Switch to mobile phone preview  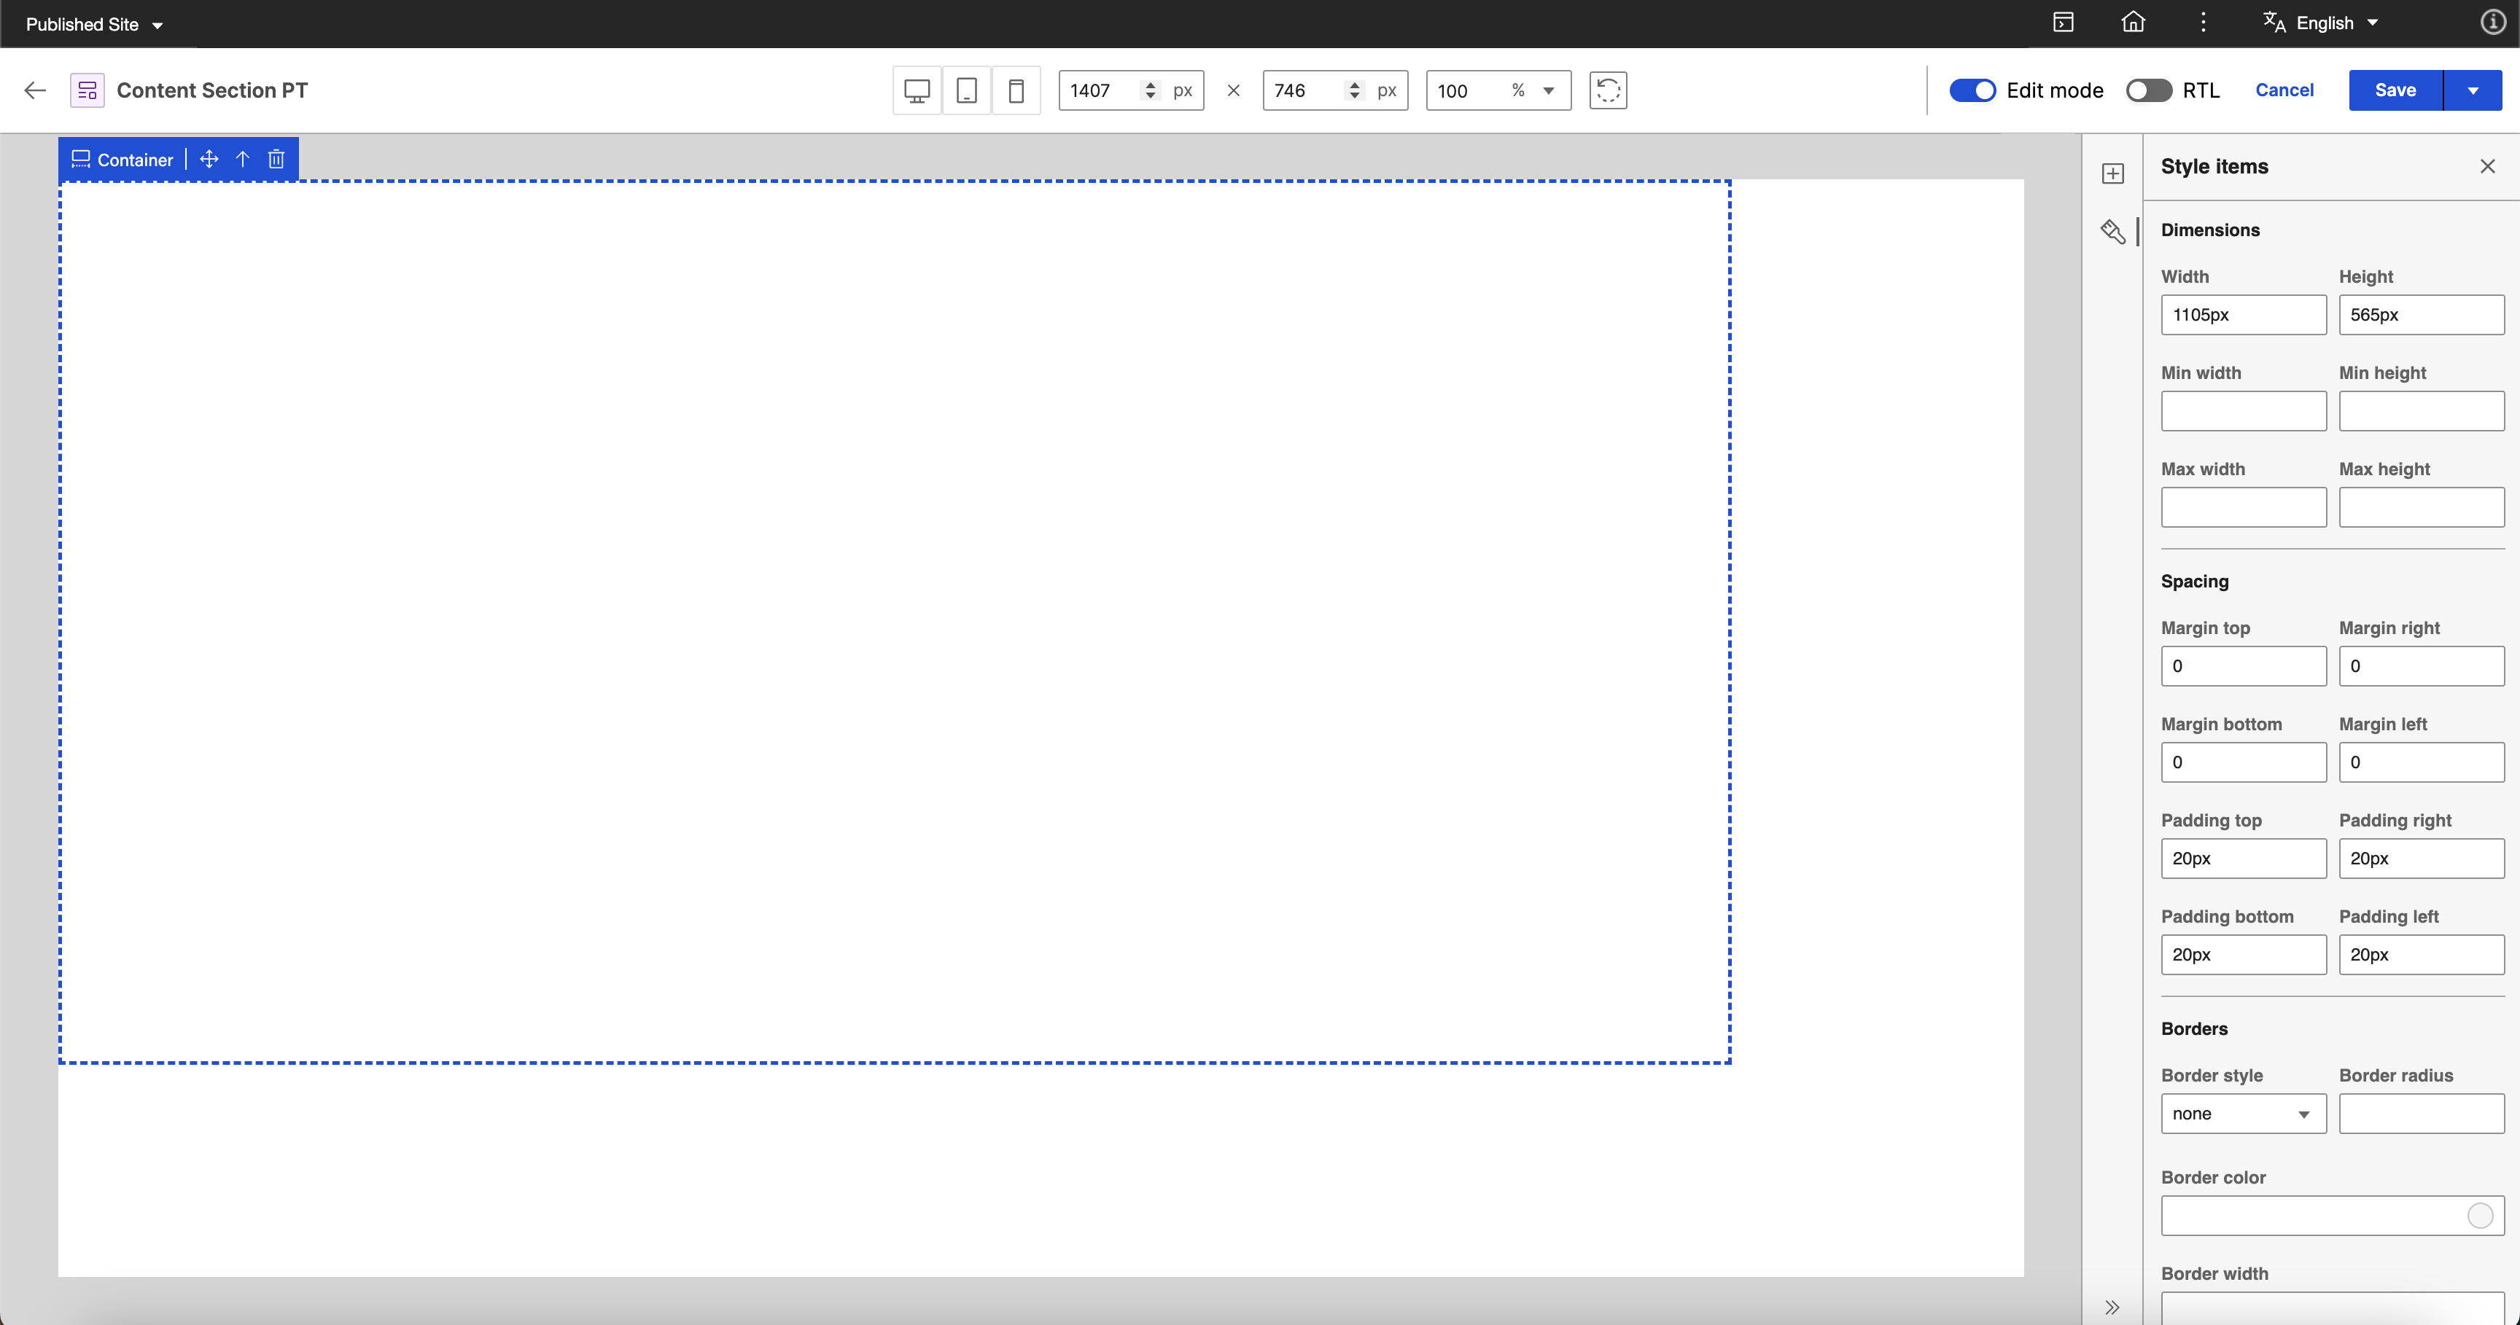1016,91
